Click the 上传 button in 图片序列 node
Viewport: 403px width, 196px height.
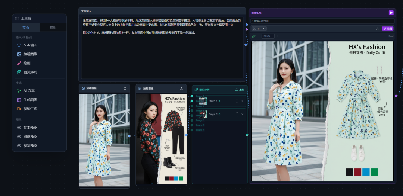click(240, 90)
